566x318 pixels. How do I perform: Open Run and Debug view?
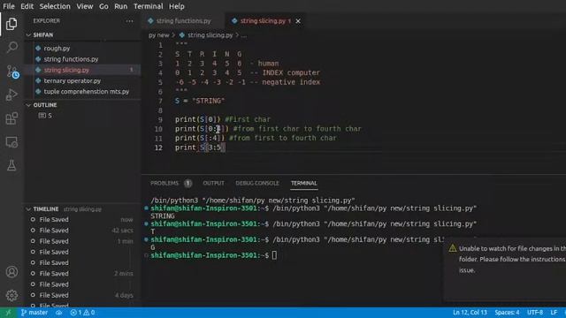point(11,95)
